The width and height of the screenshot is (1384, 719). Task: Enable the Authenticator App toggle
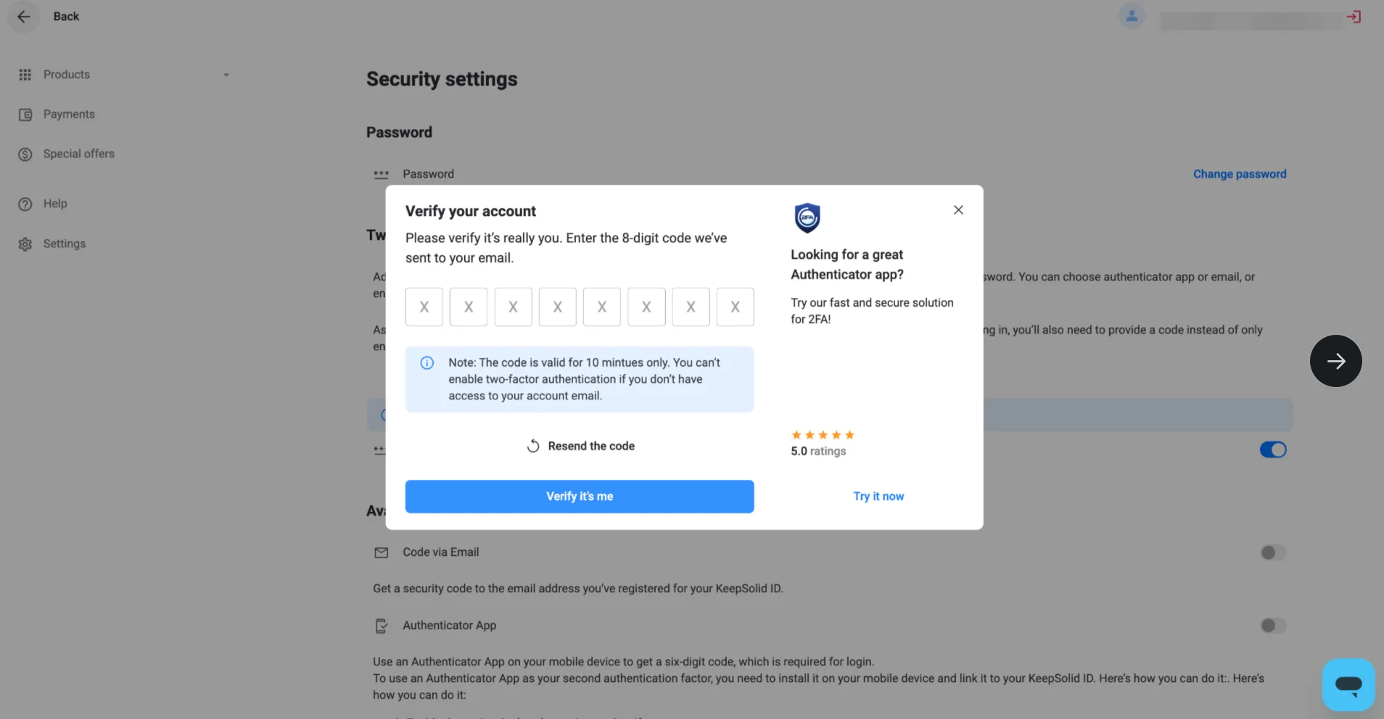[1272, 626]
